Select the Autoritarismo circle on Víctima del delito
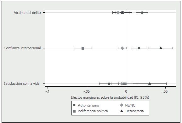182x123 pixels. tap(142, 13)
